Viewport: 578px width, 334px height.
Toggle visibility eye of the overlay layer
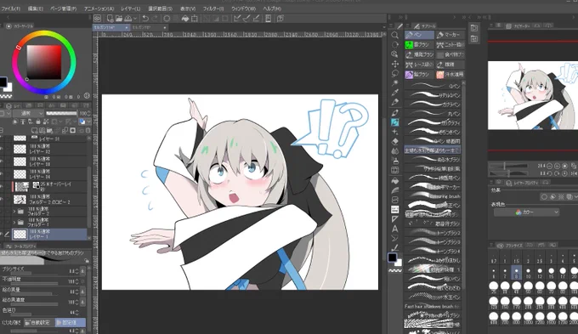click(2, 186)
